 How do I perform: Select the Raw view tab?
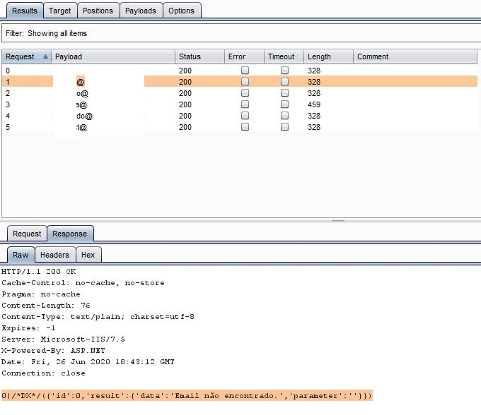(x=21, y=255)
